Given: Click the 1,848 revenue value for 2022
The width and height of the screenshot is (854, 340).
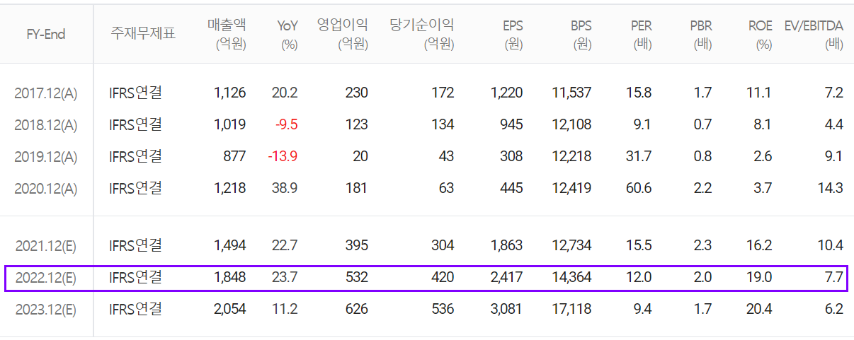Looking at the screenshot, I should click(x=229, y=278).
